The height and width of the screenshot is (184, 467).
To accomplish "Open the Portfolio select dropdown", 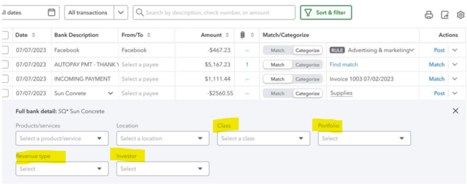I will coord(364,138).
